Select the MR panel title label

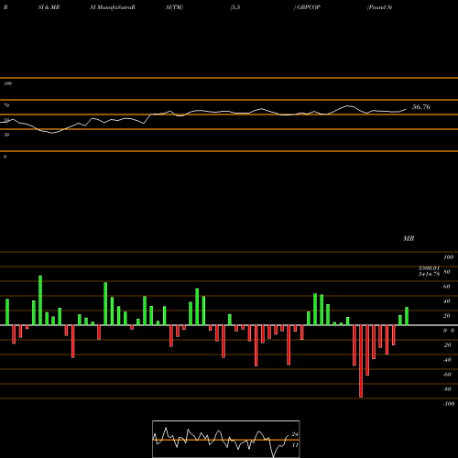409,238
